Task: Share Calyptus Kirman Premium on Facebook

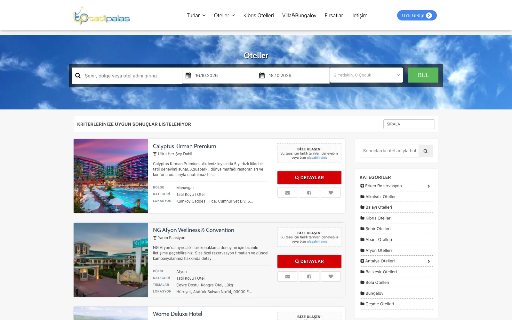Action: point(309,193)
